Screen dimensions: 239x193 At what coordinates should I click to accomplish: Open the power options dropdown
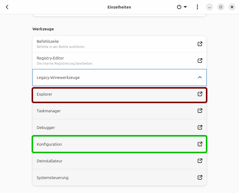click(182, 7)
